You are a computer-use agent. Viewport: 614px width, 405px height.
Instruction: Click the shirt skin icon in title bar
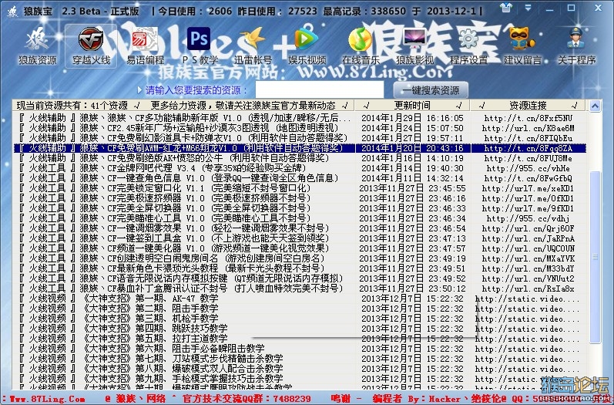tap(506, 8)
